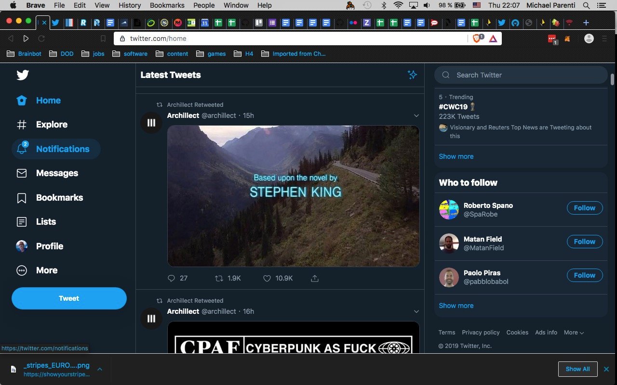Open the Window menu in menu bar
This screenshot has height=385, width=617.
click(x=236, y=5)
